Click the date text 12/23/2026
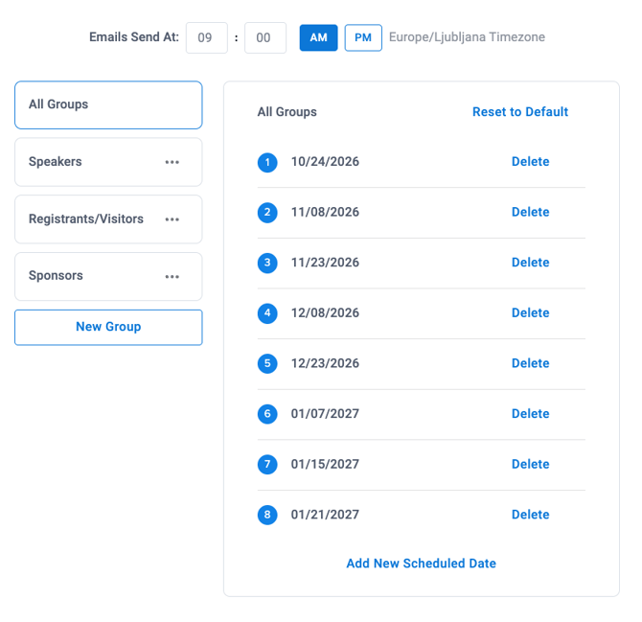This screenshot has width=642, height=622. [x=325, y=363]
